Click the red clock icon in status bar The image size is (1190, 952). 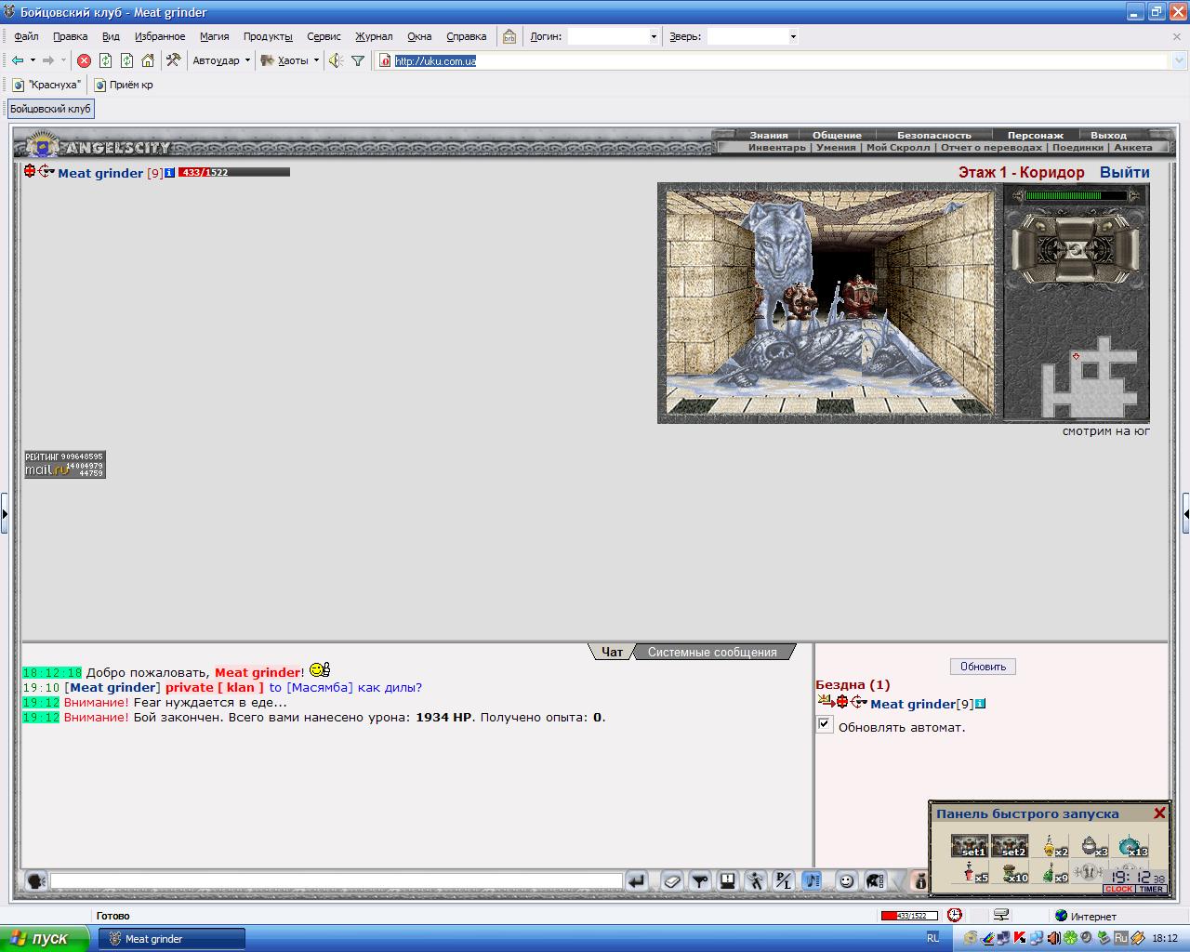point(955,915)
